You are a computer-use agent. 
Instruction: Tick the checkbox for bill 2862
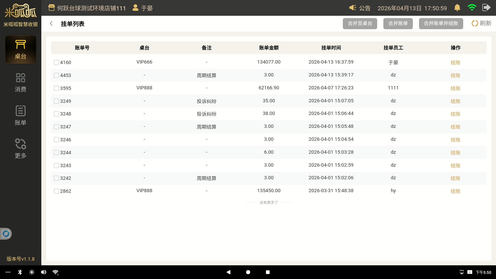(56, 191)
